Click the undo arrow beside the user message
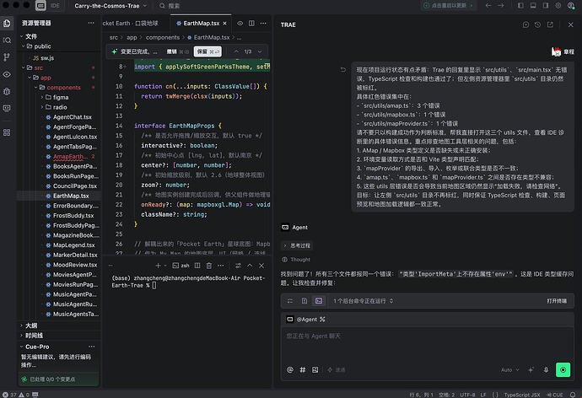The image size is (582, 398). point(343,70)
